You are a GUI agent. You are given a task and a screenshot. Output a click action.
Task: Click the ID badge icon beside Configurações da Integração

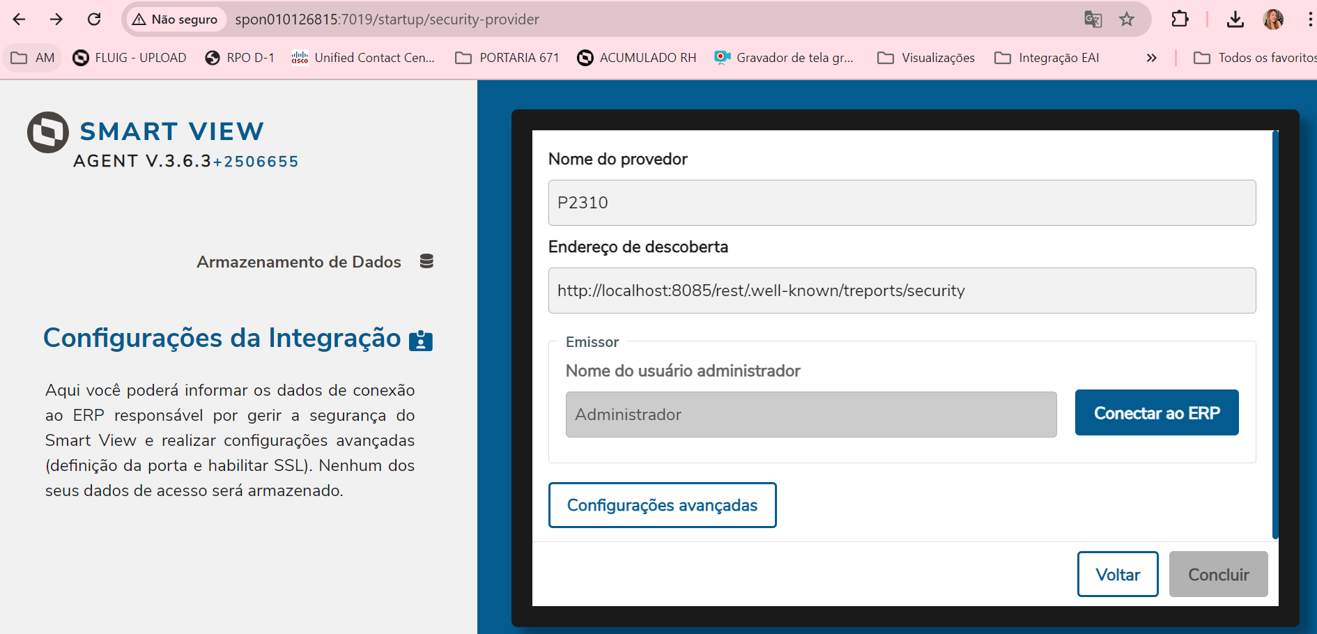[421, 340]
